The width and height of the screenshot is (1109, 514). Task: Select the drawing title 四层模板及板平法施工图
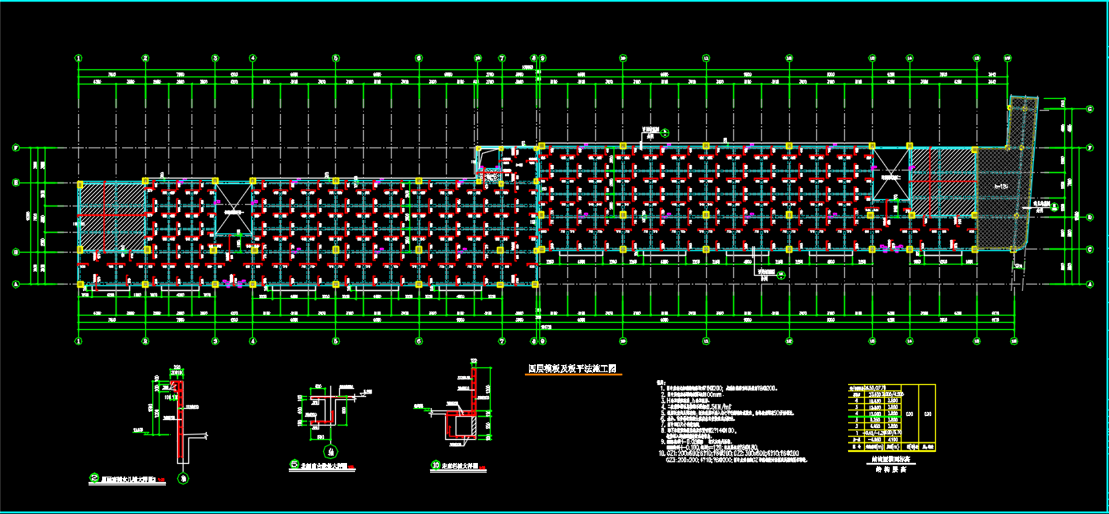tap(574, 369)
